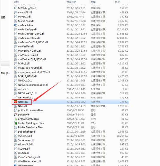Click the prgCustomMacro icon
The width and height of the screenshot is (160, 166).
point(16,119)
